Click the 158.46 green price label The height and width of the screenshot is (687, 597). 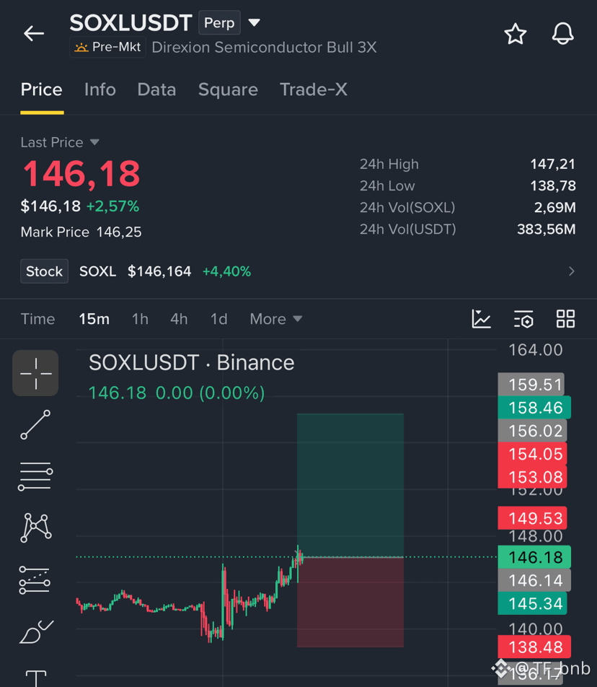534,408
